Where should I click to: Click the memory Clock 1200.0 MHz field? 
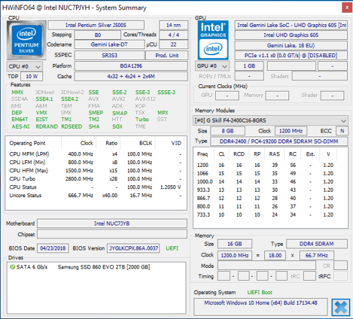coord(235,255)
